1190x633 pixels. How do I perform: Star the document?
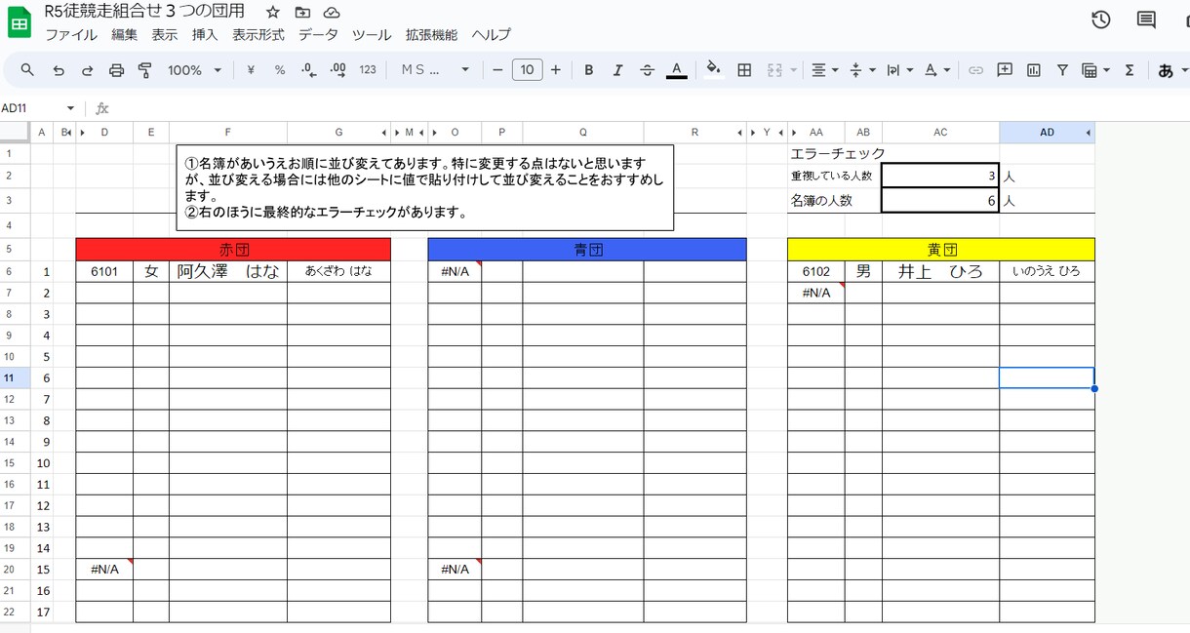(x=273, y=13)
